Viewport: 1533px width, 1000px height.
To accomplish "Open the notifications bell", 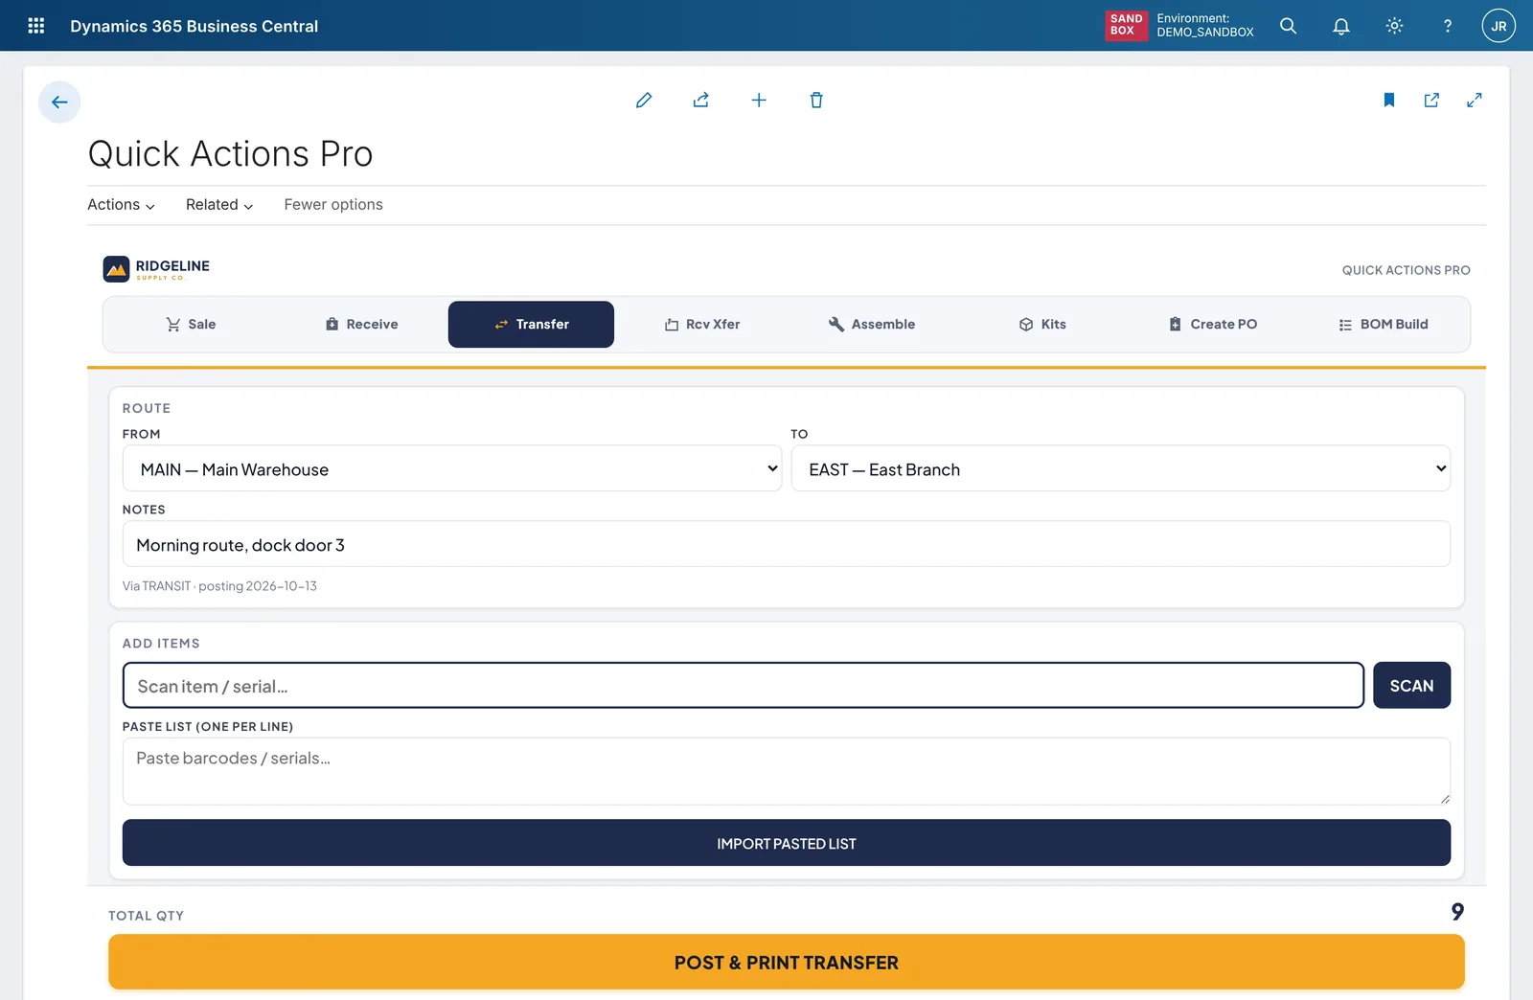I will [x=1341, y=26].
